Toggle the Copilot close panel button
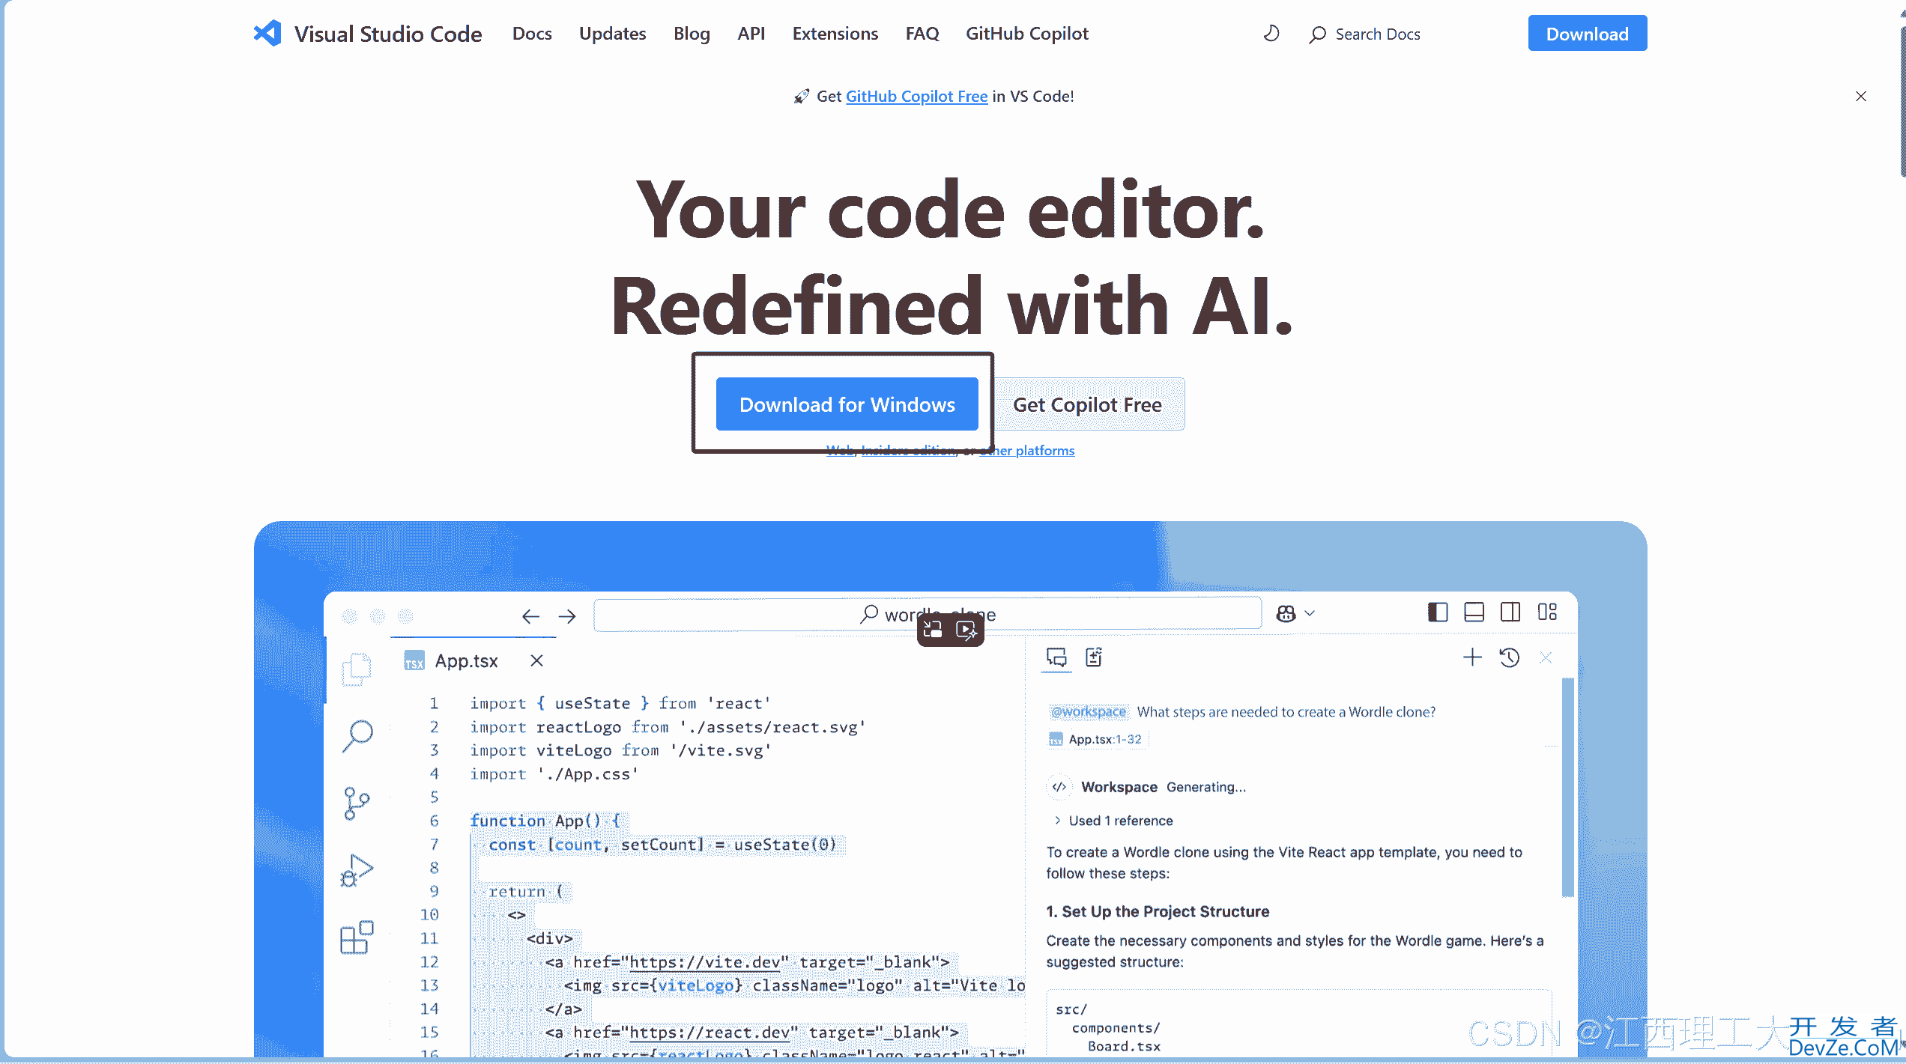 (1546, 657)
